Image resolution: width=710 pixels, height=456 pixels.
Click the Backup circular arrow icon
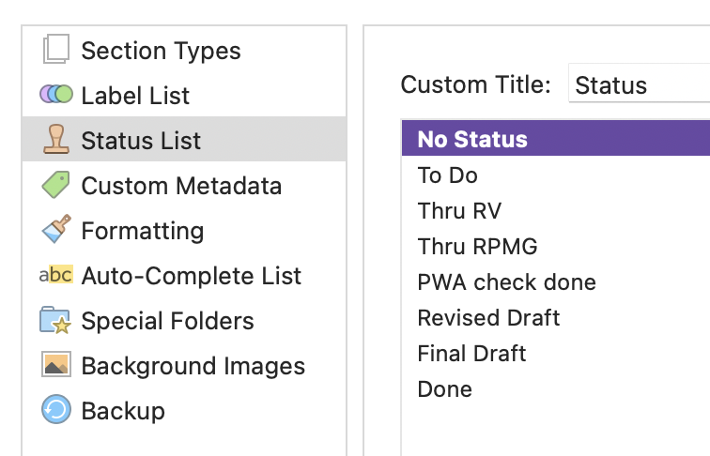pyautogui.click(x=56, y=409)
